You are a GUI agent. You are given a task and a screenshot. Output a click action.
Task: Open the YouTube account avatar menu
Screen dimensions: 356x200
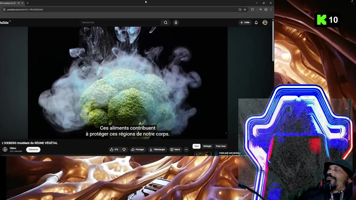[265, 22]
